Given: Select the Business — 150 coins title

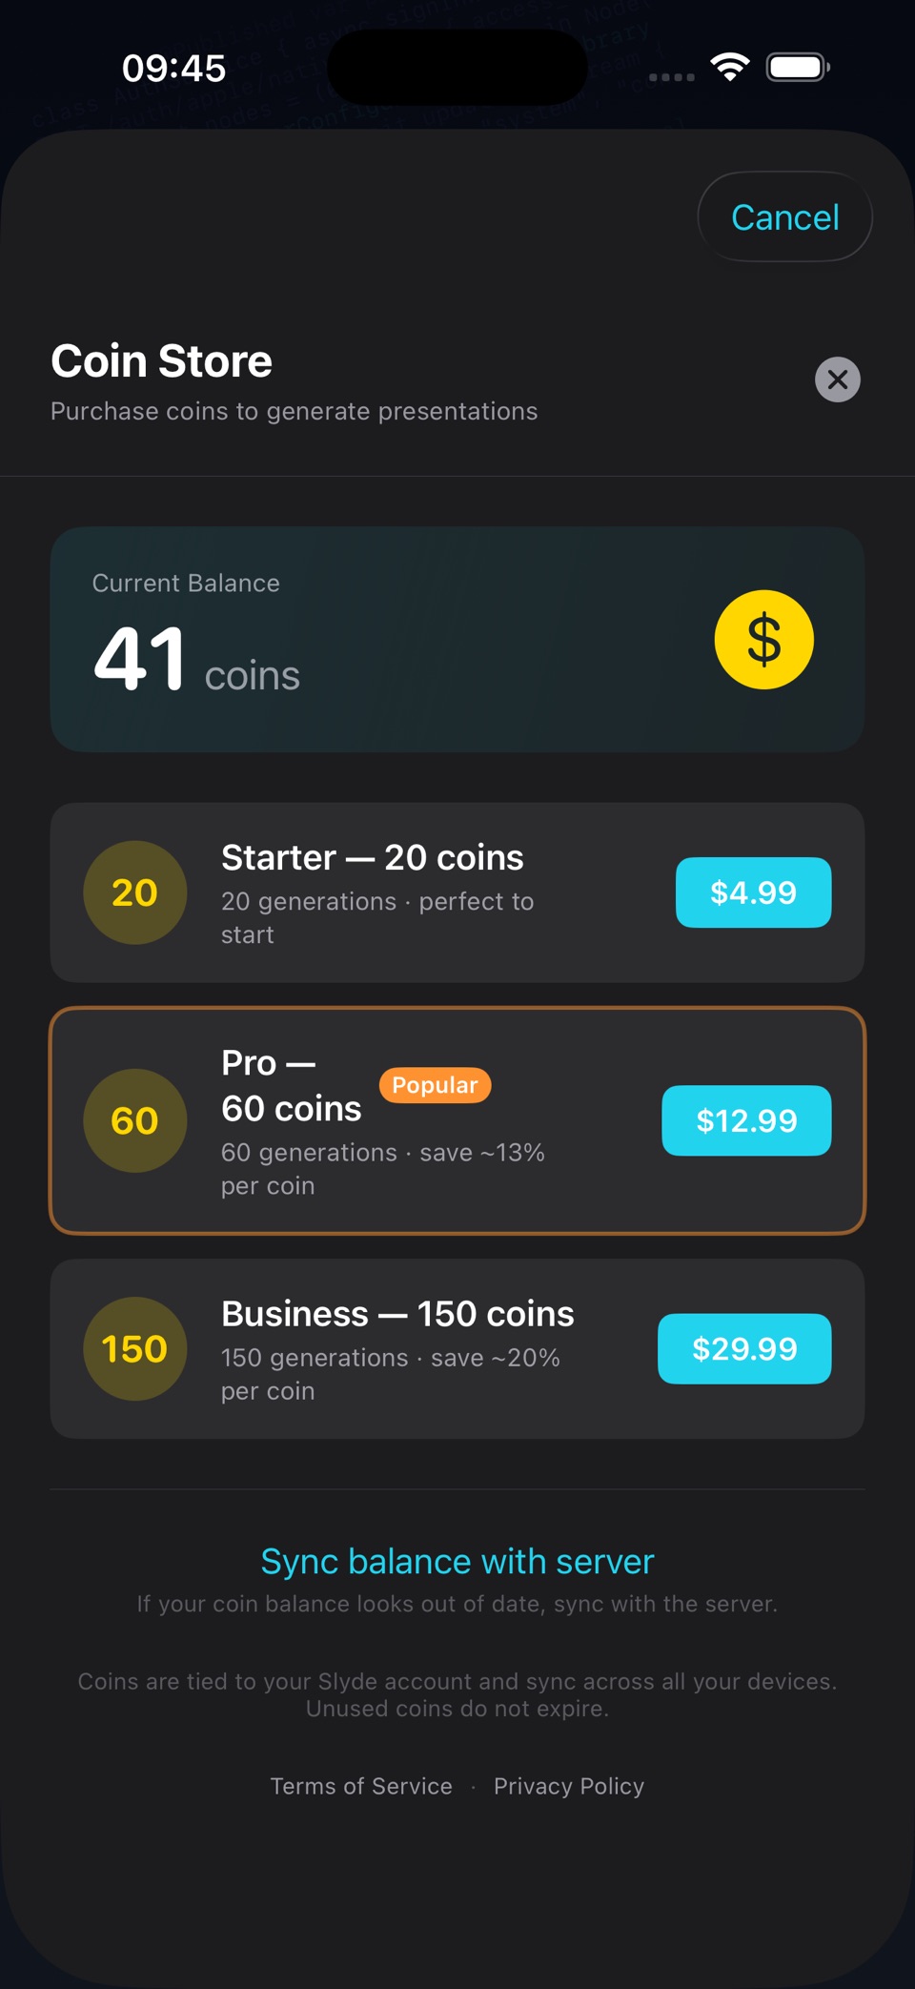Looking at the screenshot, I should coord(397,1314).
